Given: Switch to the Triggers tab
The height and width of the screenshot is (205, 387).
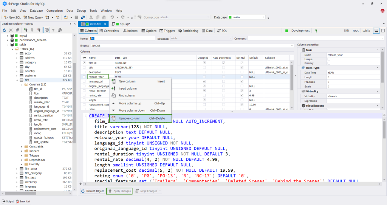Looking at the screenshot, I should click(x=167, y=31).
